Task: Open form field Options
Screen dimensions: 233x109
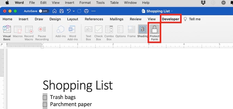Action: click(120, 31)
